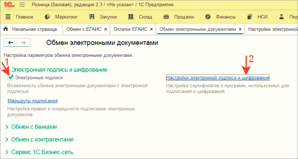298x159 pixels.
Task: Switch to Обмен с ЕГАИС tab
Action: tap(84, 29)
